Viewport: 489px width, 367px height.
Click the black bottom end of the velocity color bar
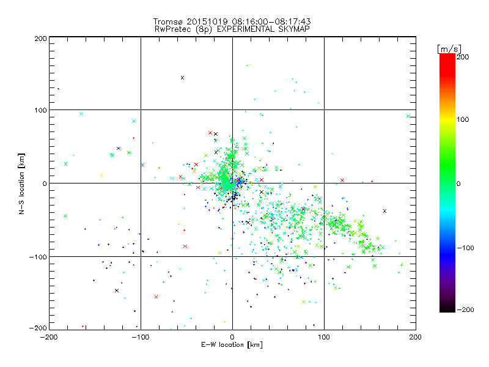coord(447,308)
